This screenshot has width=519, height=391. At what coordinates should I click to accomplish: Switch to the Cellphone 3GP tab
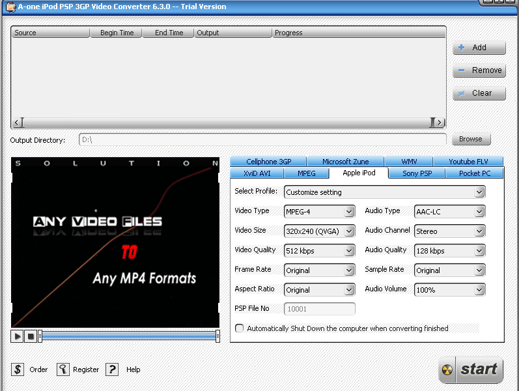(268, 162)
